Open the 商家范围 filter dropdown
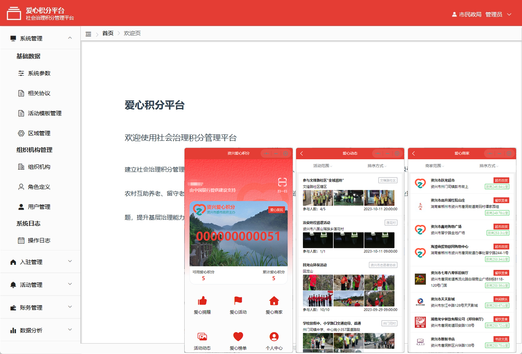 click(x=435, y=166)
